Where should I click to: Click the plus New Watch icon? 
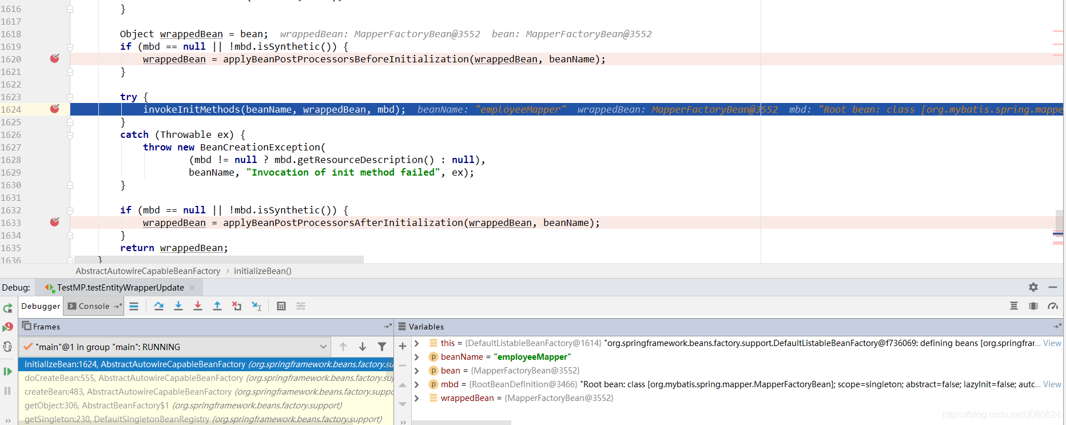[403, 346]
